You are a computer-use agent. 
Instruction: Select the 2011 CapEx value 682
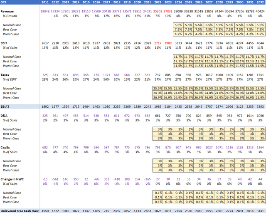tap(45, 147)
